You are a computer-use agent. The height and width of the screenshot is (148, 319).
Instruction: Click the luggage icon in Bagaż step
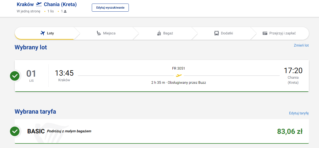point(159,33)
